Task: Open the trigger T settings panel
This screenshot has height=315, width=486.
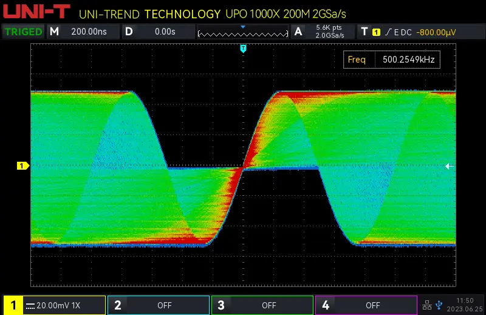Action: 364,32
